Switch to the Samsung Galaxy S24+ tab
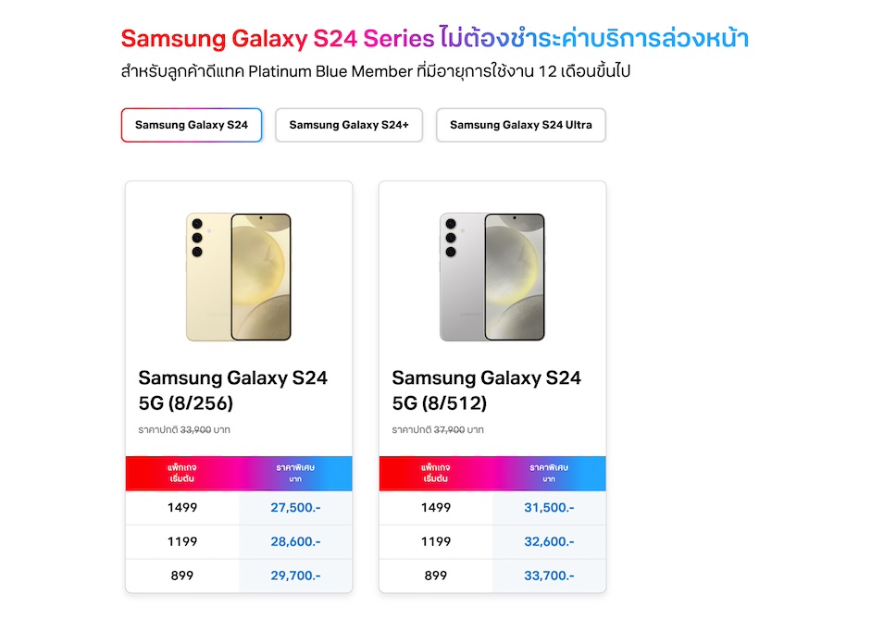Image resolution: width=896 pixels, height=631 pixels. [x=349, y=125]
